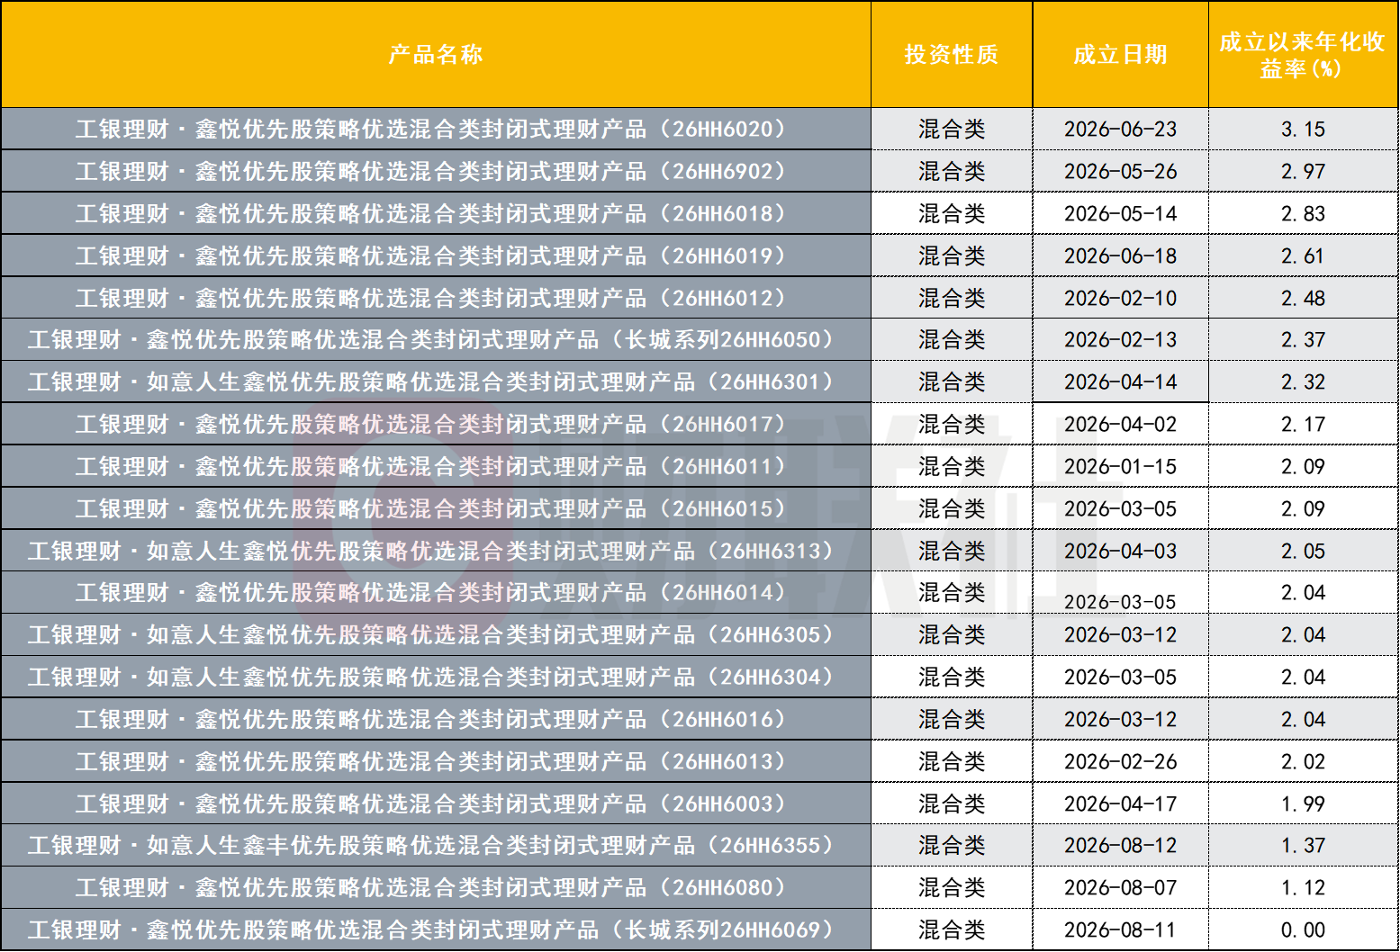Select 混合类 in the 26HH6355 row
This screenshot has height=952, width=1400.
click(x=952, y=846)
